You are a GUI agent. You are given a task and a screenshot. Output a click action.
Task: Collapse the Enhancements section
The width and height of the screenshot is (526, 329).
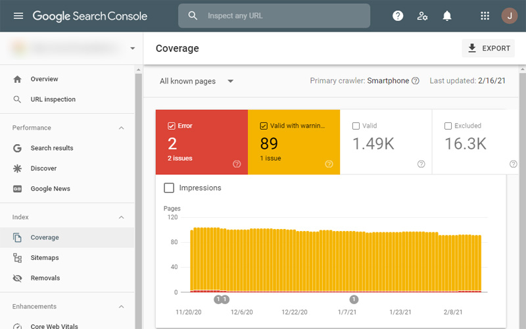coord(122,307)
